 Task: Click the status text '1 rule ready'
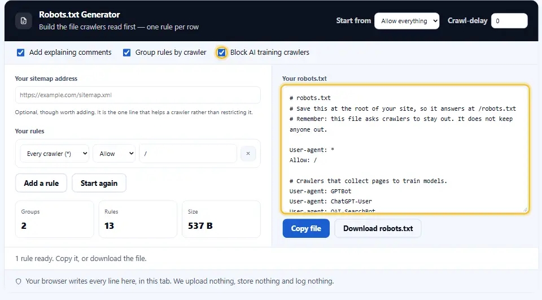34,259
